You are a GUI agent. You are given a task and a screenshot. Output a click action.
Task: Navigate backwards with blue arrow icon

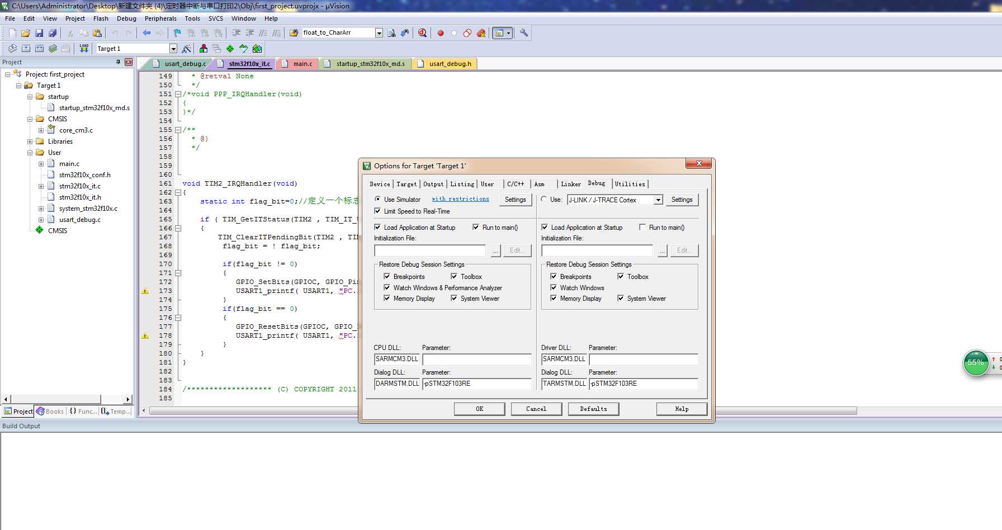coord(146,33)
